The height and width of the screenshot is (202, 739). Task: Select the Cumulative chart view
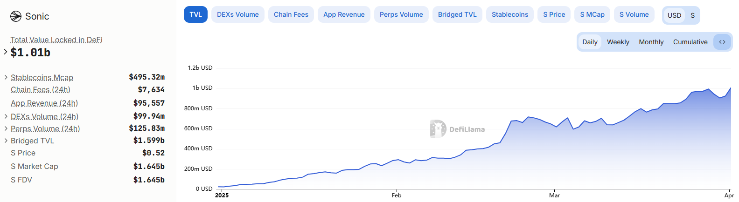pyautogui.click(x=690, y=42)
